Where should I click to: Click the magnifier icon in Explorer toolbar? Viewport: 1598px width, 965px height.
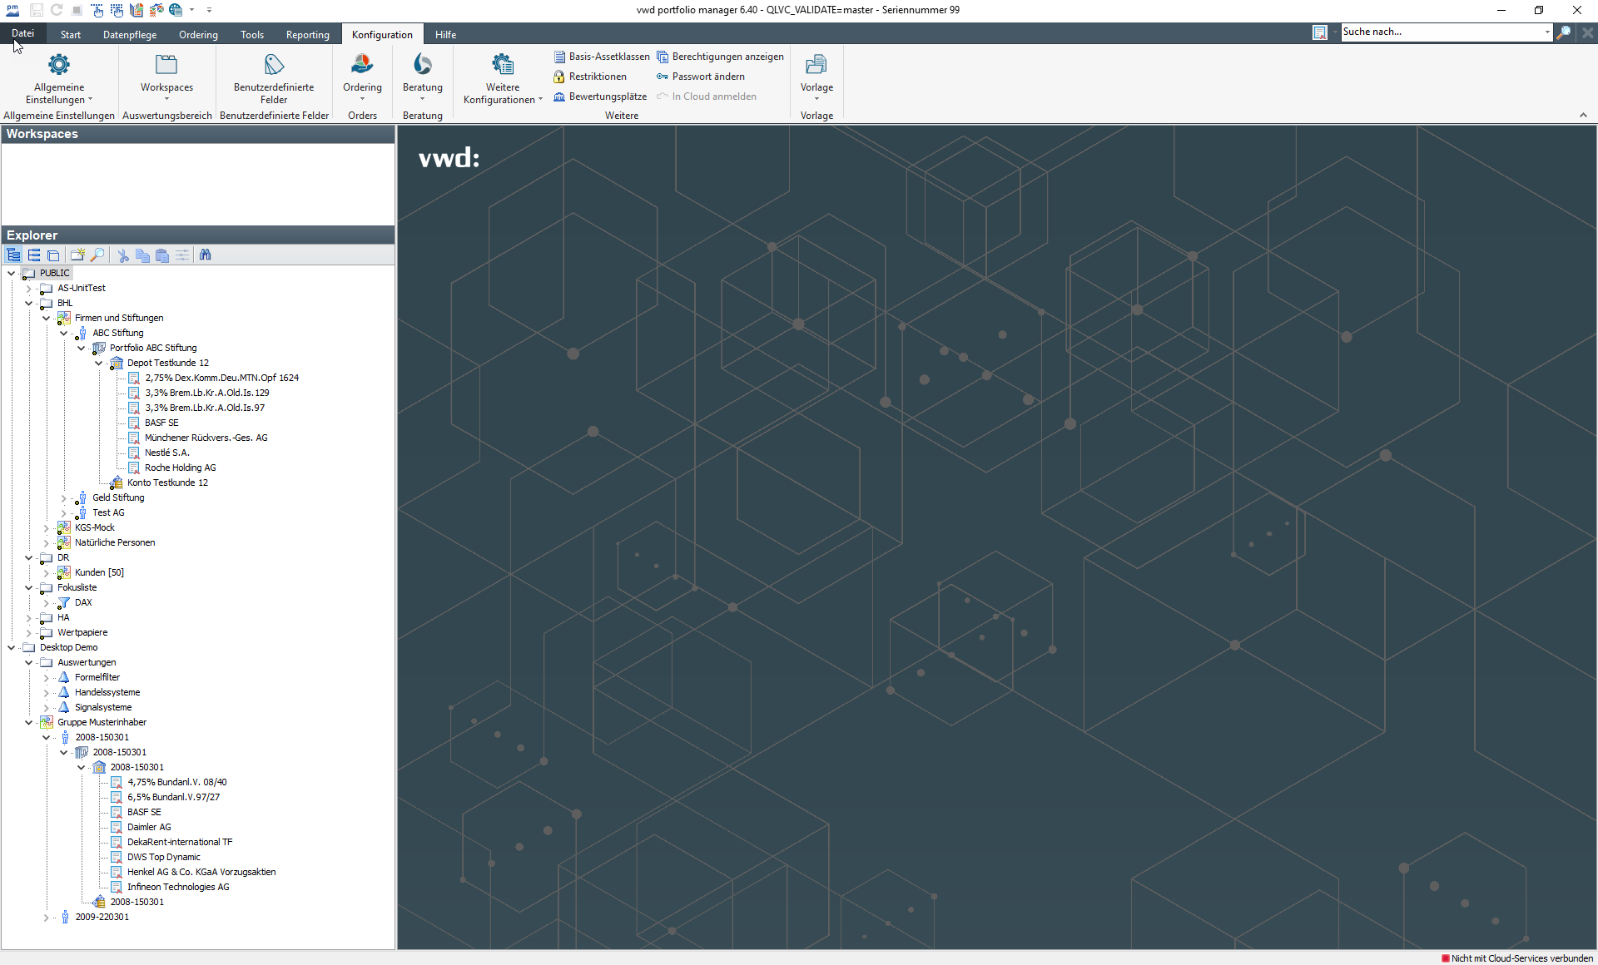coord(97,255)
